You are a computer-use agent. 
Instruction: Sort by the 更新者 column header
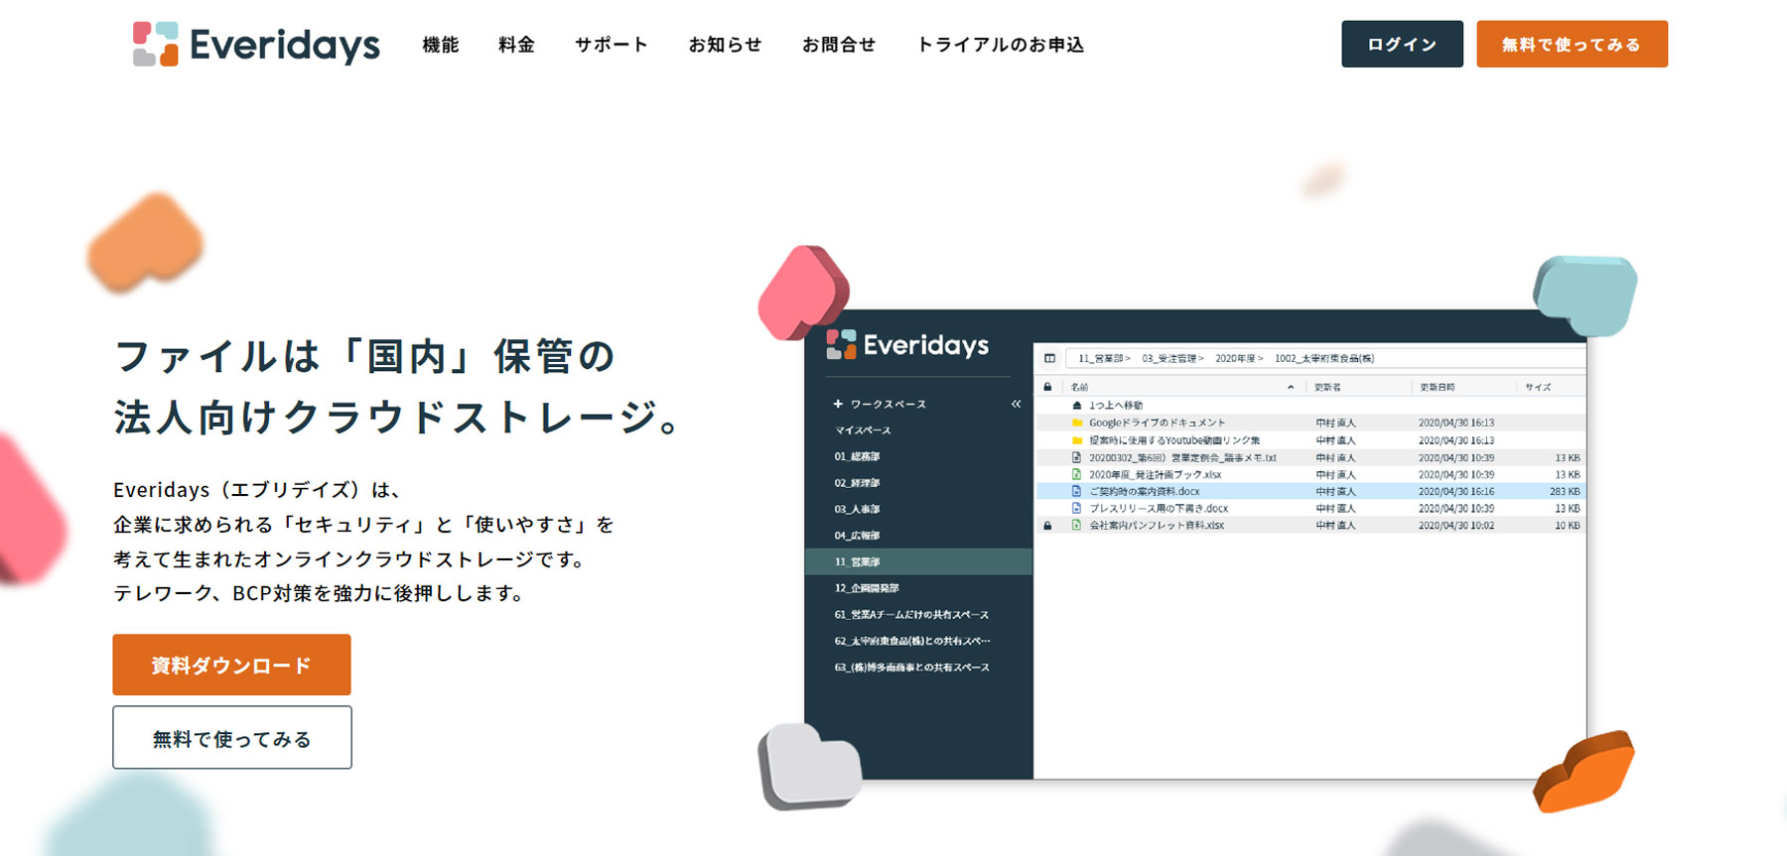point(1327,387)
